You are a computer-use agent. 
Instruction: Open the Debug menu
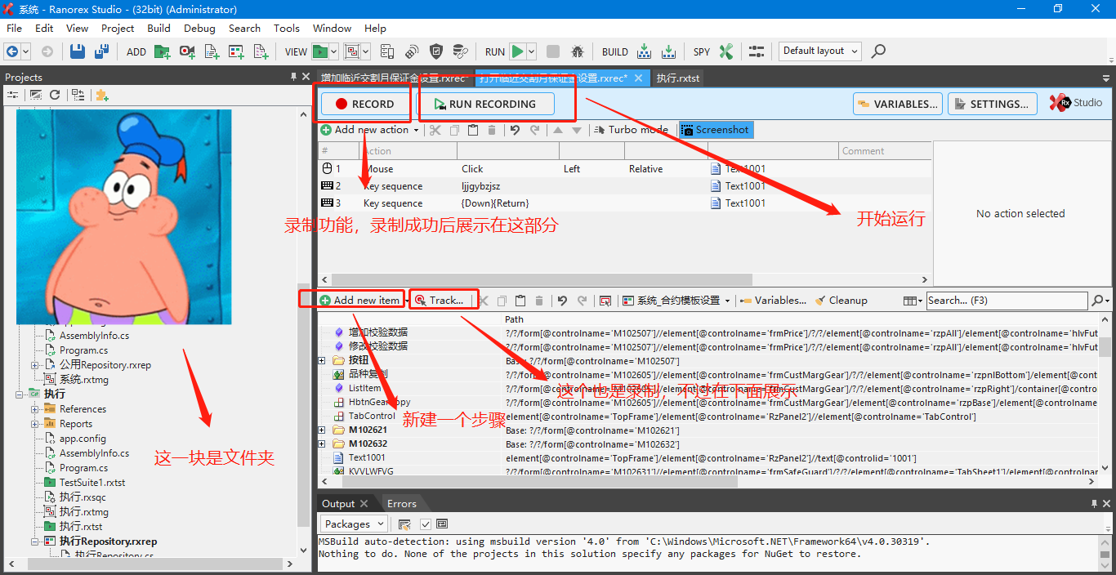click(x=199, y=28)
